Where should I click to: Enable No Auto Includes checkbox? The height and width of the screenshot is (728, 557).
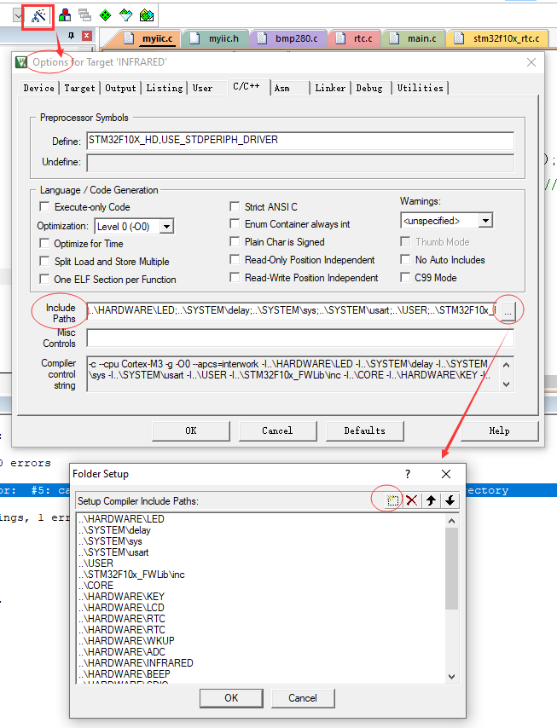[x=405, y=259]
